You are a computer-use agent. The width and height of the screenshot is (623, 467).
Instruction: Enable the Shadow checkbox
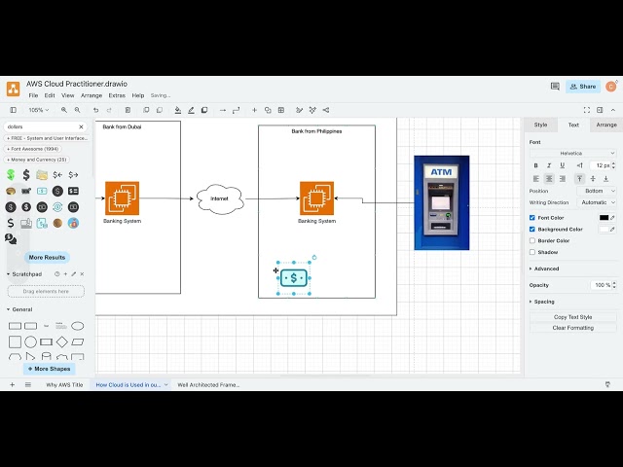tap(532, 252)
